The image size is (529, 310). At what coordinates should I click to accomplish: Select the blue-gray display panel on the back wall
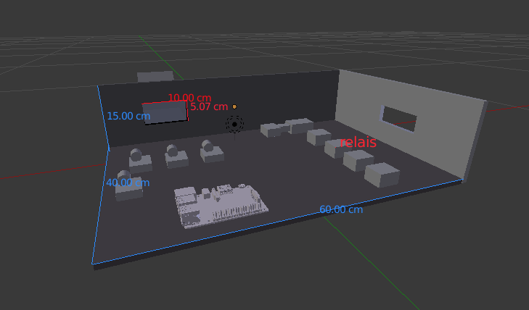point(165,113)
